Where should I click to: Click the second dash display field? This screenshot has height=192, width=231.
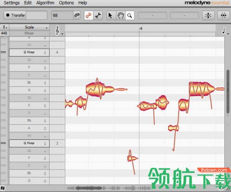click(184, 16)
